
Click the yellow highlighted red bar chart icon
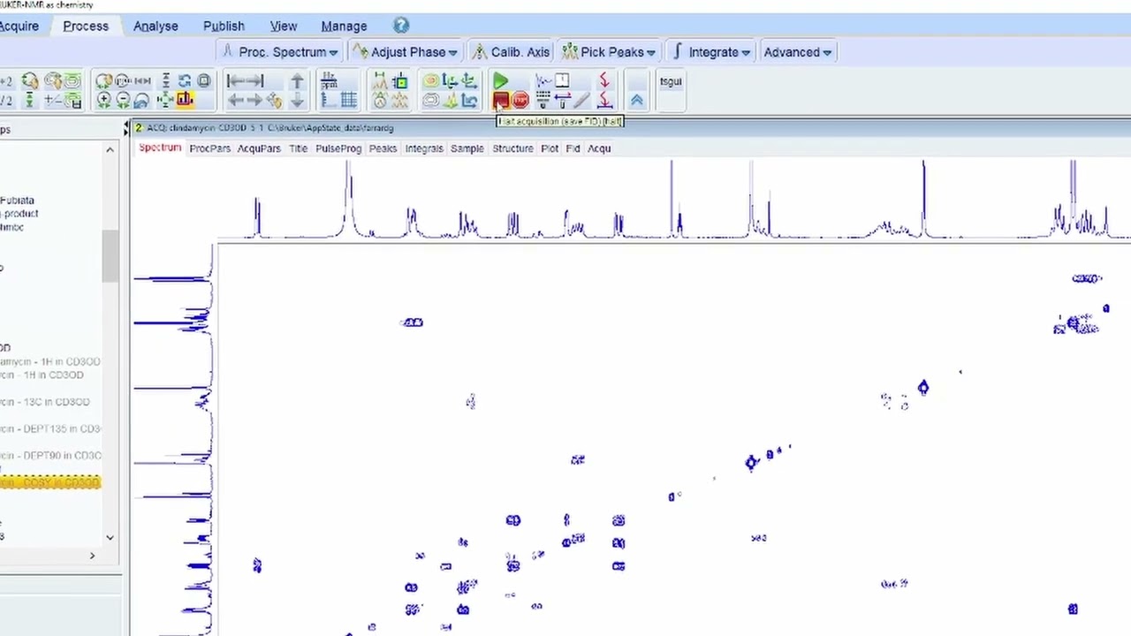click(185, 99)
